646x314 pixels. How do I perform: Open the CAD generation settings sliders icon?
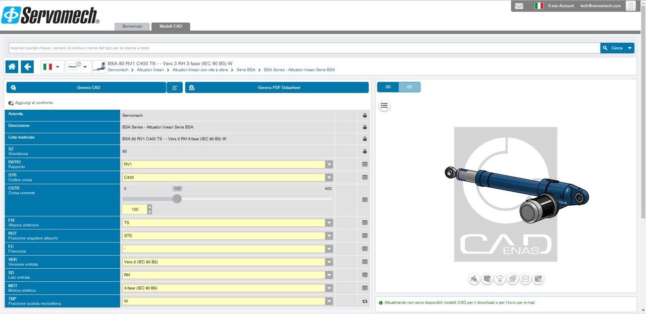[x=175, y=88]
